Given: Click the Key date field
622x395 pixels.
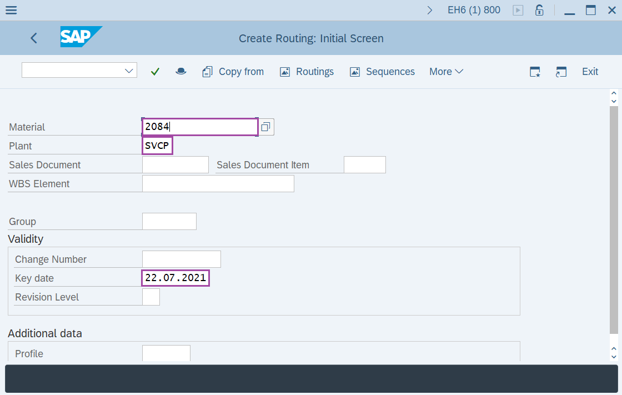Looking at the screenshot, I should coord(175,278).
